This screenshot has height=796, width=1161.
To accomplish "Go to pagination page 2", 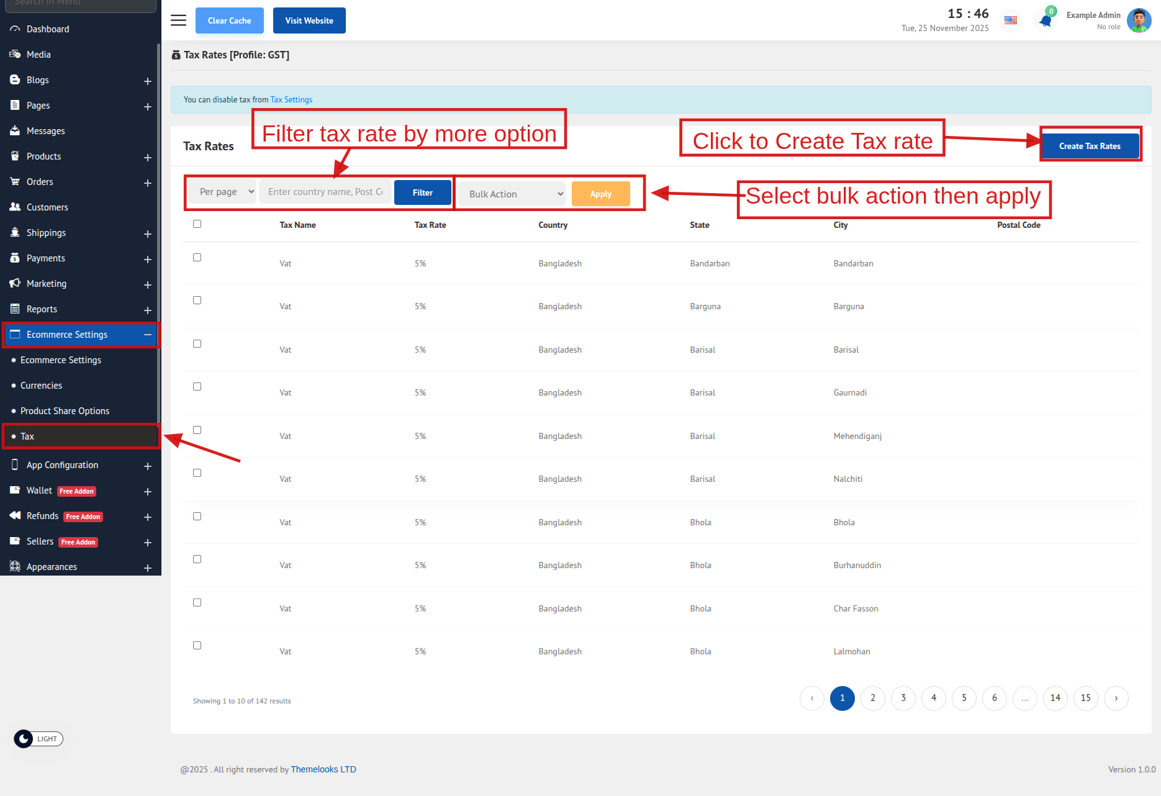I will click(x=872, y=699).
